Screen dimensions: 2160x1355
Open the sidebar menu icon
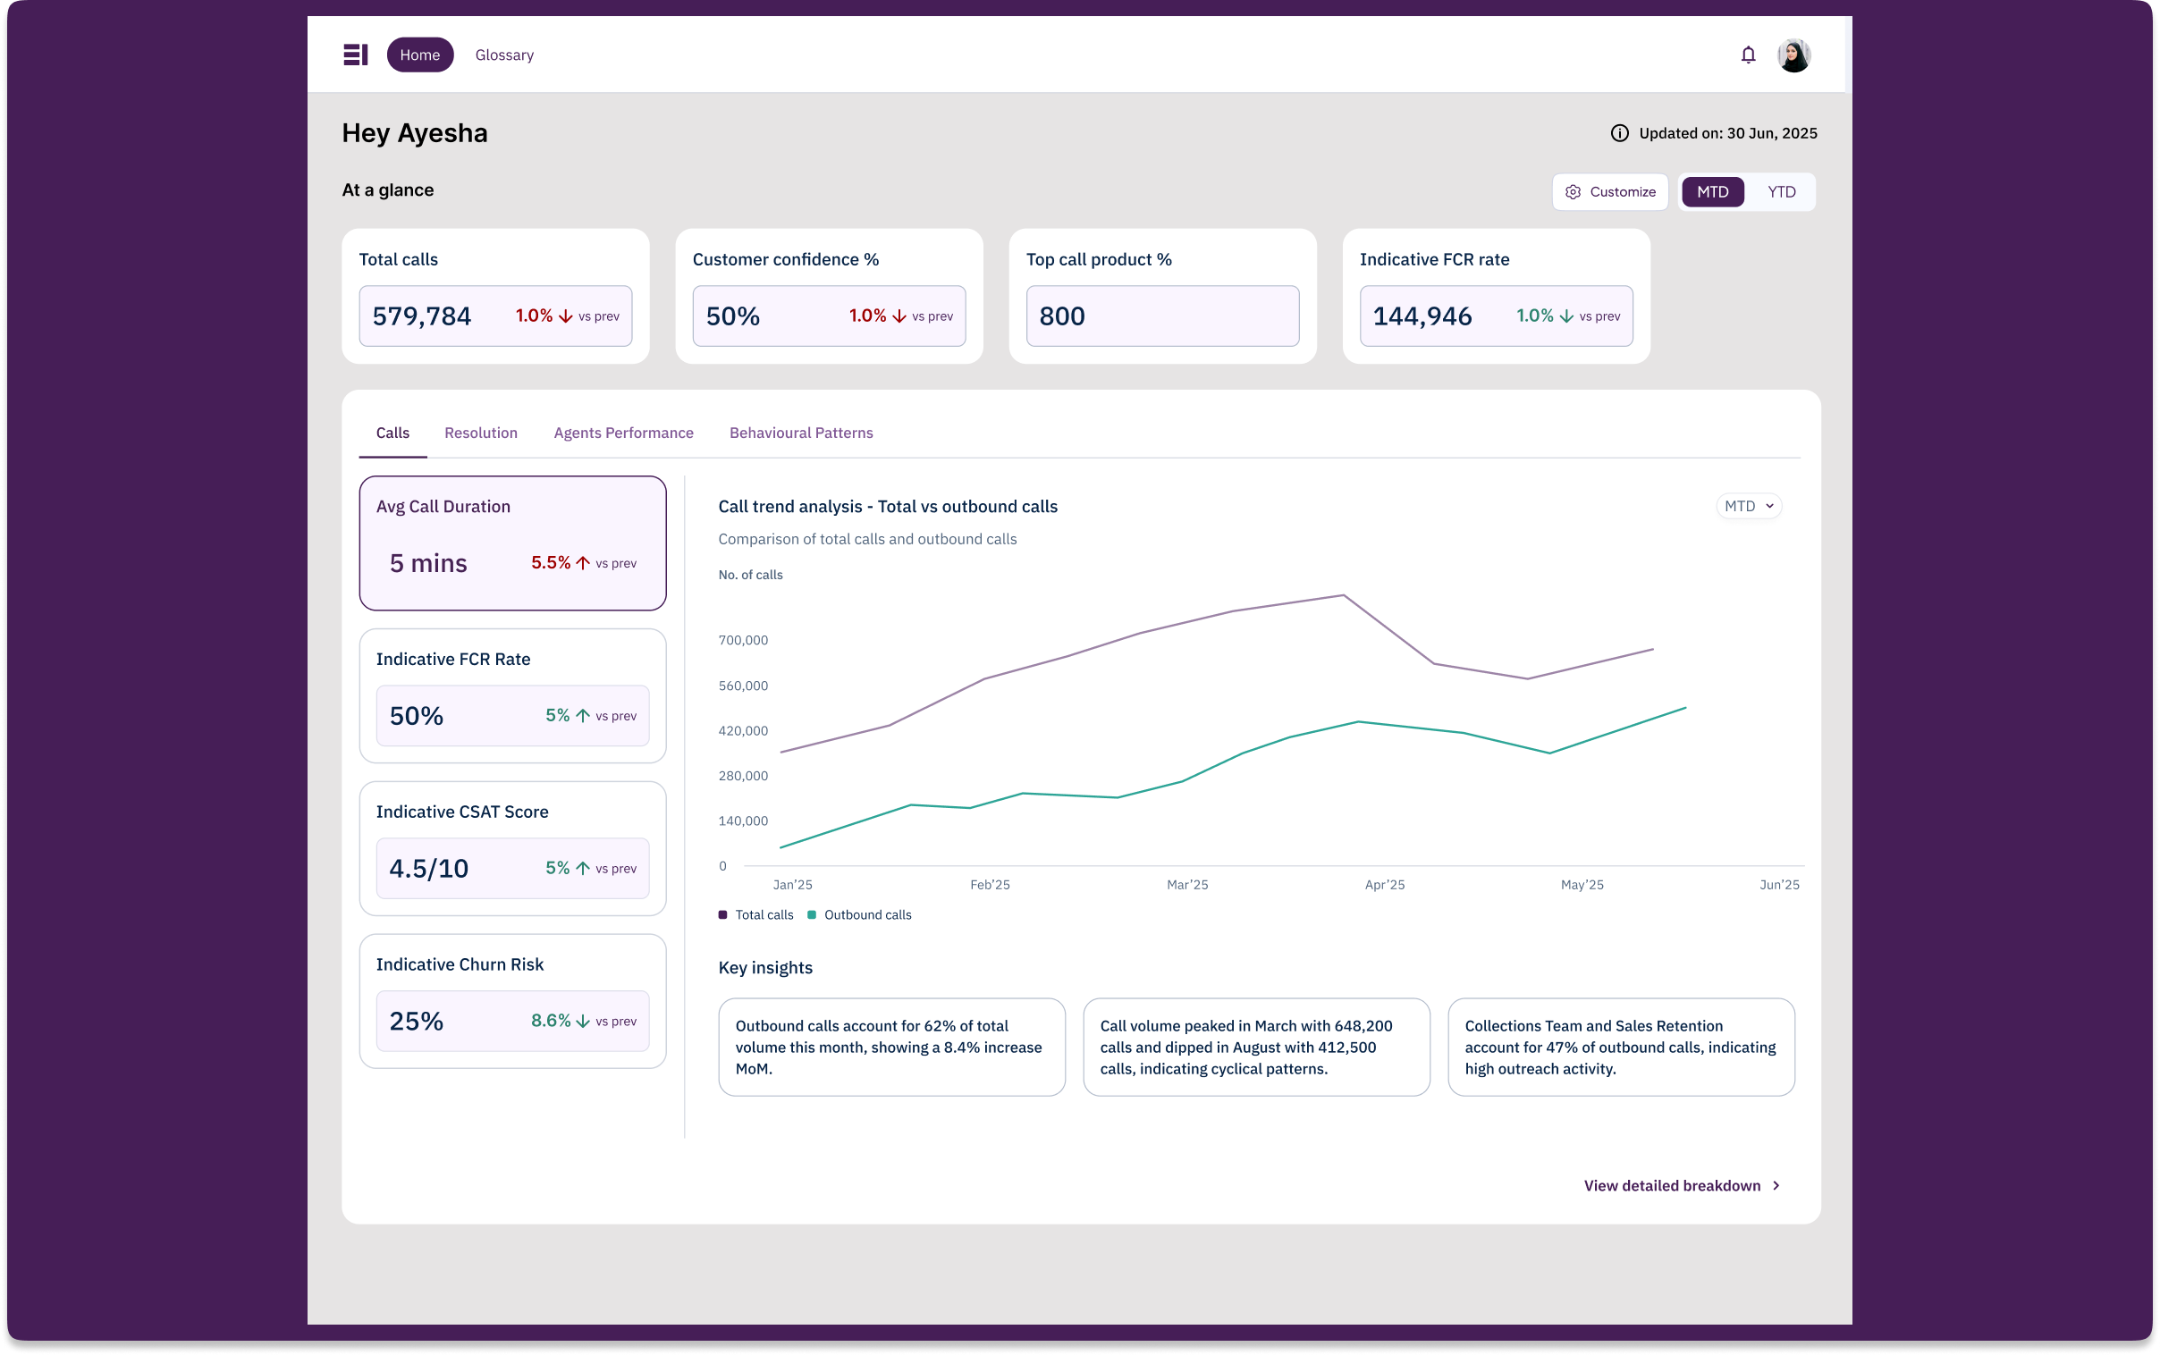355,55
